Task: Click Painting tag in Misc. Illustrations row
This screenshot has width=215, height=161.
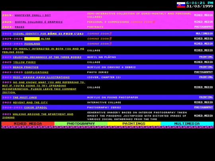Action: [x=206, y=77]
